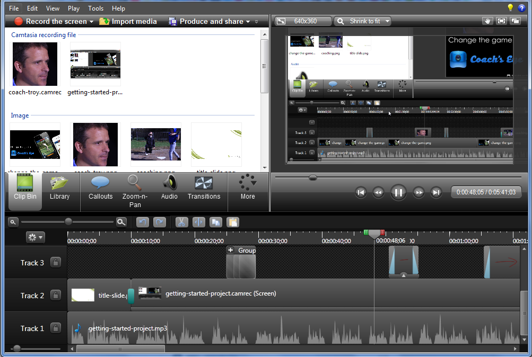
Task: Expand the Produce and share dropdown arrow
Action: [248, 22]
